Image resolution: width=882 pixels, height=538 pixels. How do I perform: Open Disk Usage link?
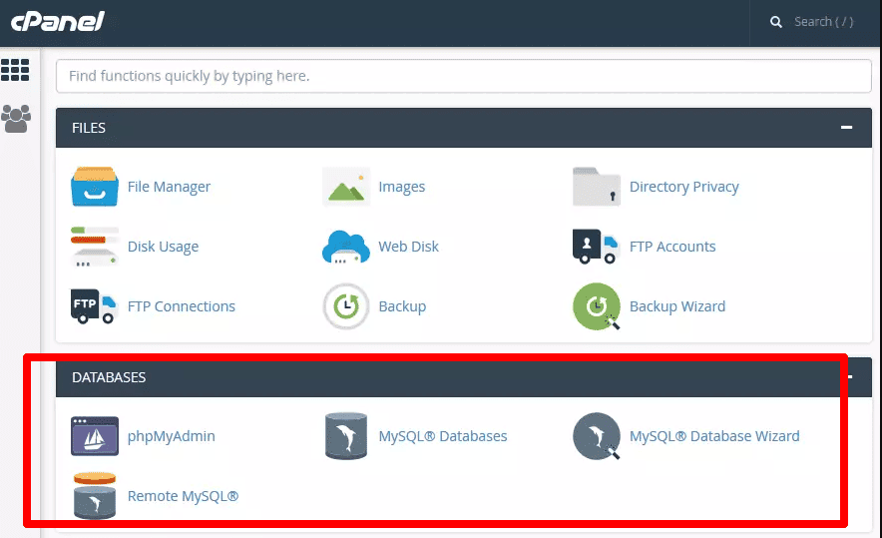click(x=163, y=247)
